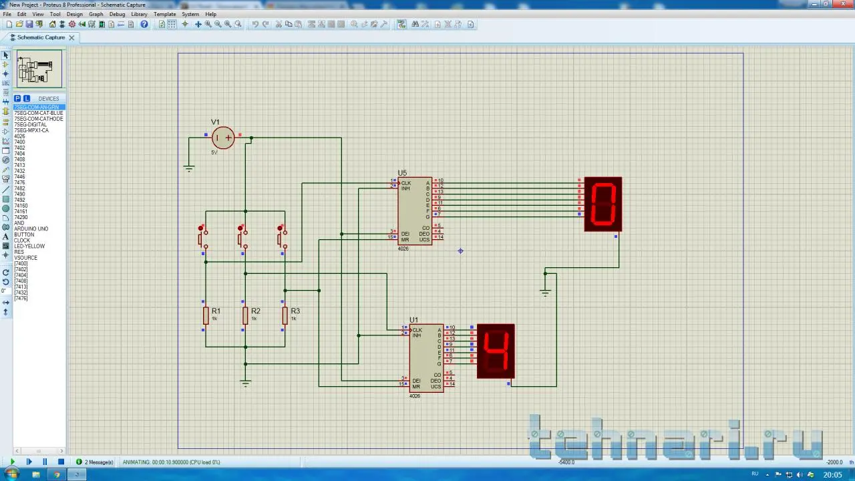Image resolution: width=855 pixels, height=481 pixels.
Task: Open the Library menu
Action: 139,14
